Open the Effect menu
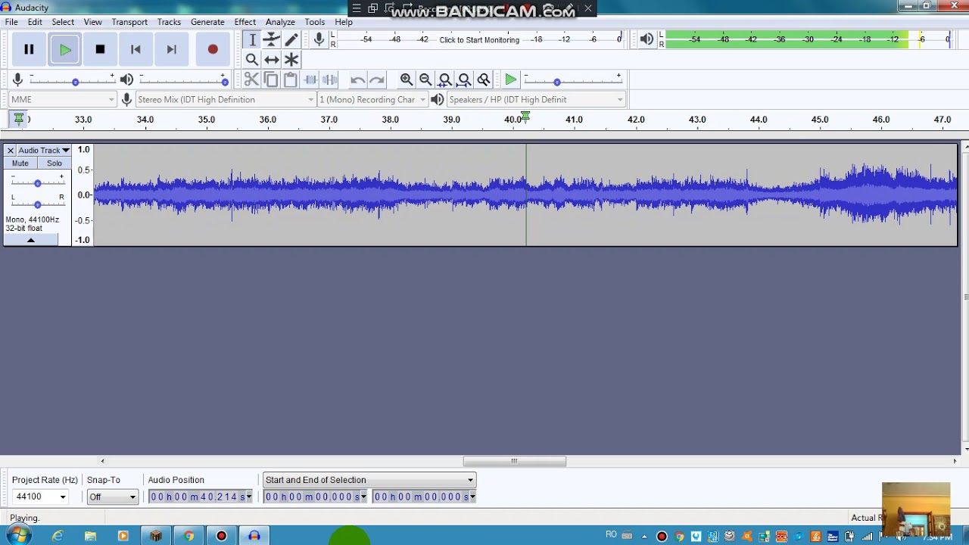969x545 pixels. (245, 22)
